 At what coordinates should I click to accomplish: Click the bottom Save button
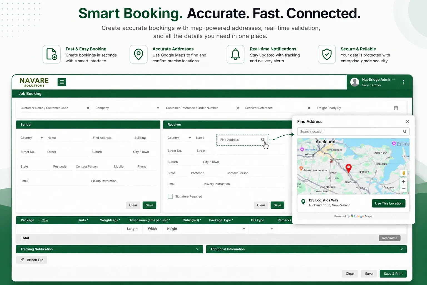[369, 274]
